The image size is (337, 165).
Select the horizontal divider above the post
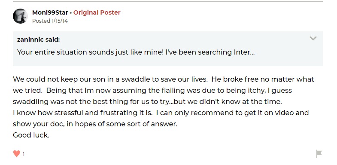168,2
